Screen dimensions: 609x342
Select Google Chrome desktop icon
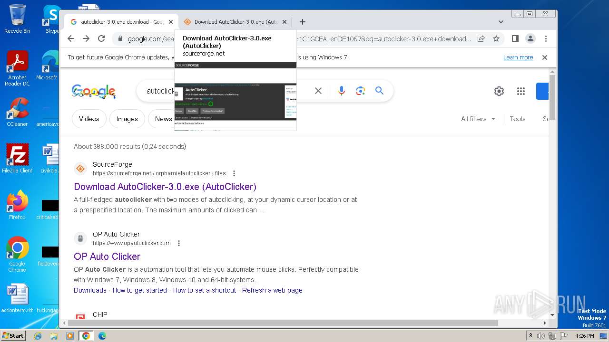(x=17, y=255)
